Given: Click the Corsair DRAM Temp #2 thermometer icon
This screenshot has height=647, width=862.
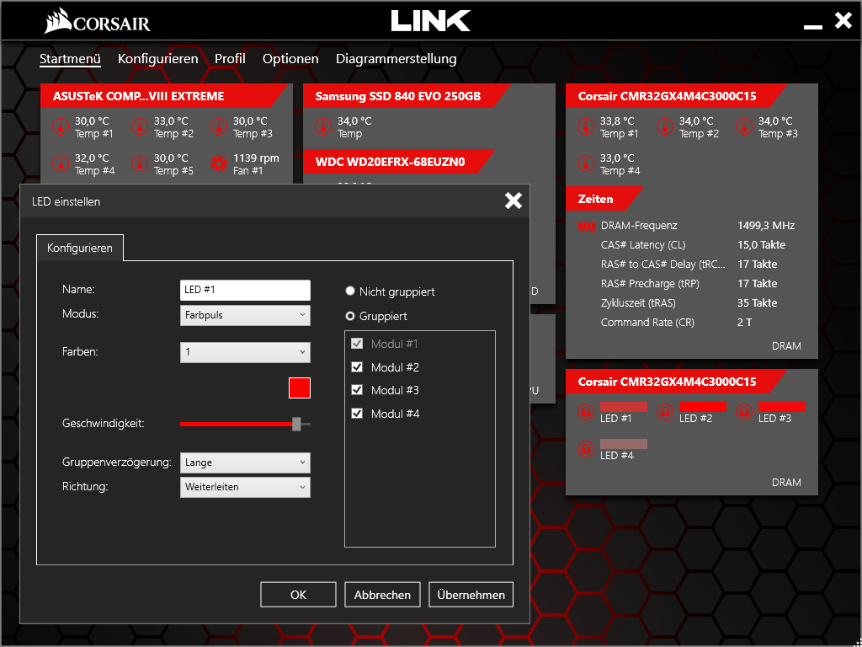Looking at the screenshot, I should click(x=665, y=126).
